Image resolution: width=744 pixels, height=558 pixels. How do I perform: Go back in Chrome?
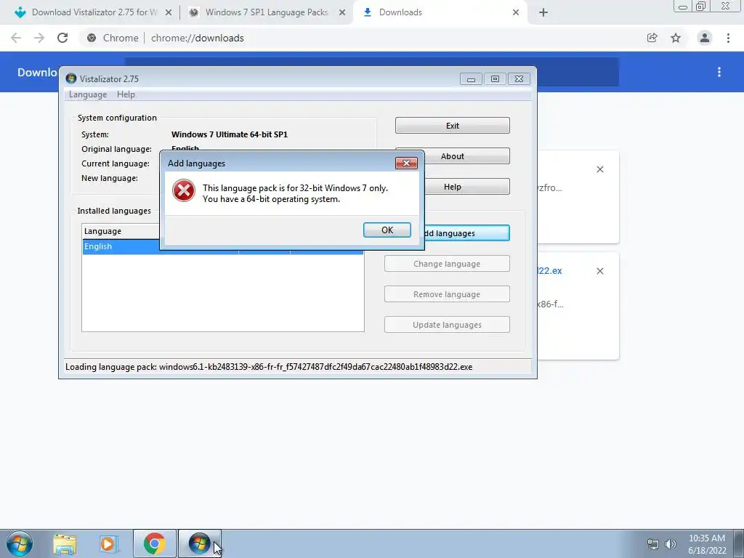coord(16,38)
